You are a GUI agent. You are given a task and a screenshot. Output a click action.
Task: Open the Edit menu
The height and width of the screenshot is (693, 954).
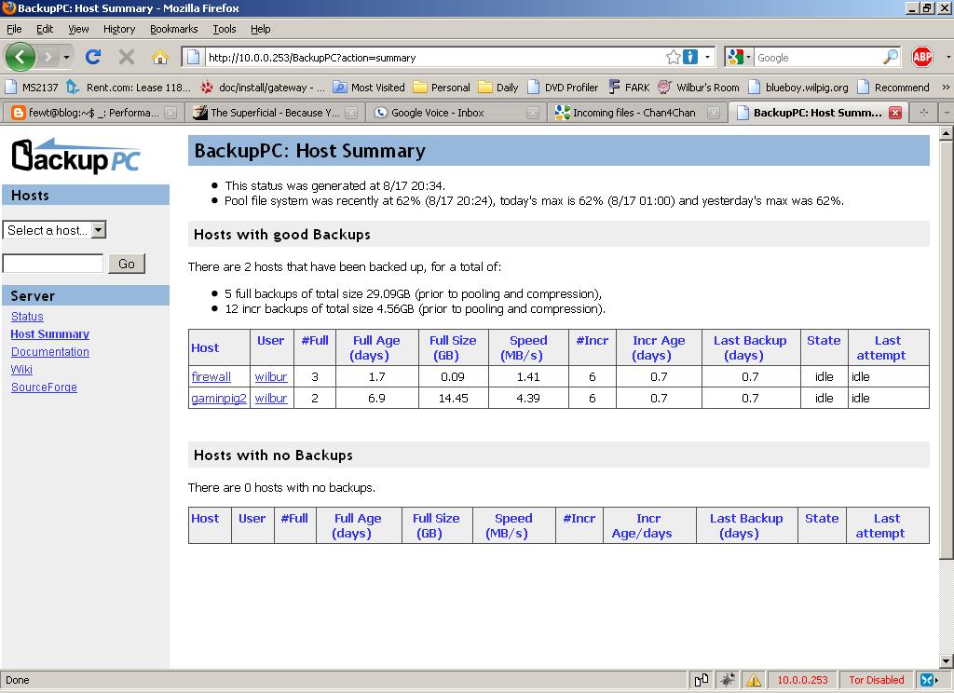[45, 29]
